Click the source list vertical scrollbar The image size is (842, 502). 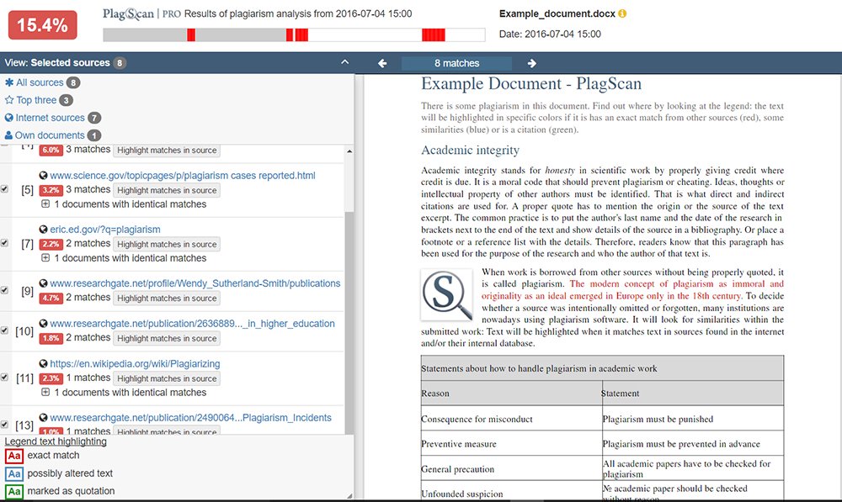349,322
